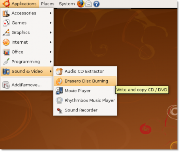Image resolution: width=180 pixels, height=152 pixels.
Task: Expand the Graphics submenu arrow
Action: click(51, 32)
